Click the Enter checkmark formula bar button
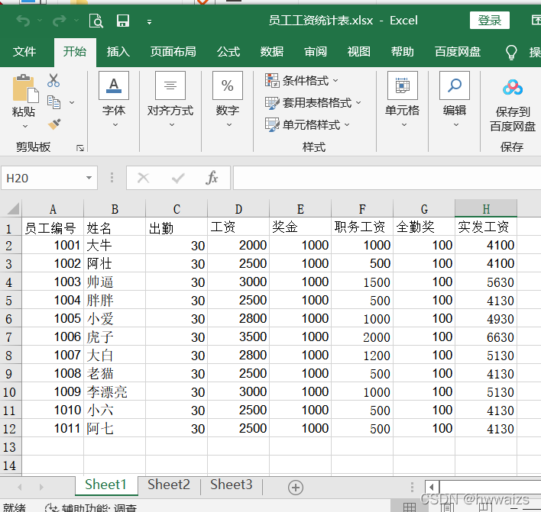 (178, 178)
